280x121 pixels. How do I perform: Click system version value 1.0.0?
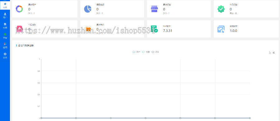233,31
